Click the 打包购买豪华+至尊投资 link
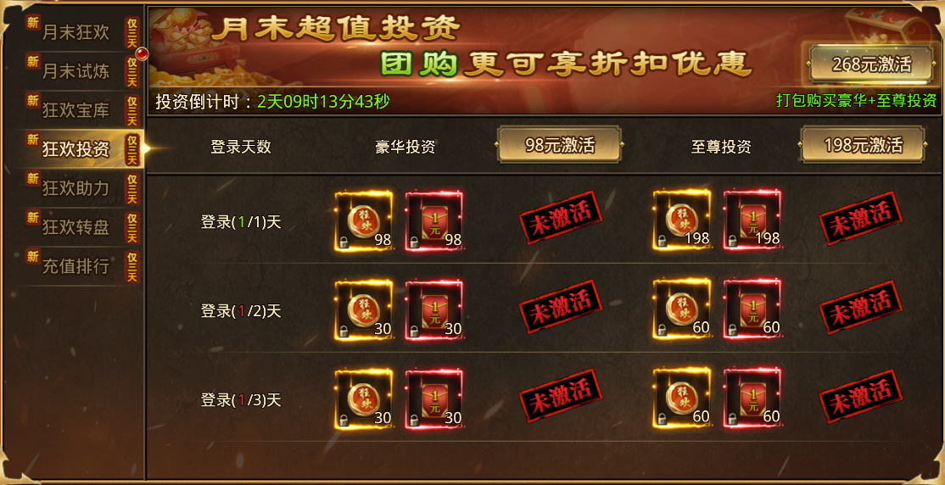Image resolution: width=945 pixels, height=485 pixels. 857,101
